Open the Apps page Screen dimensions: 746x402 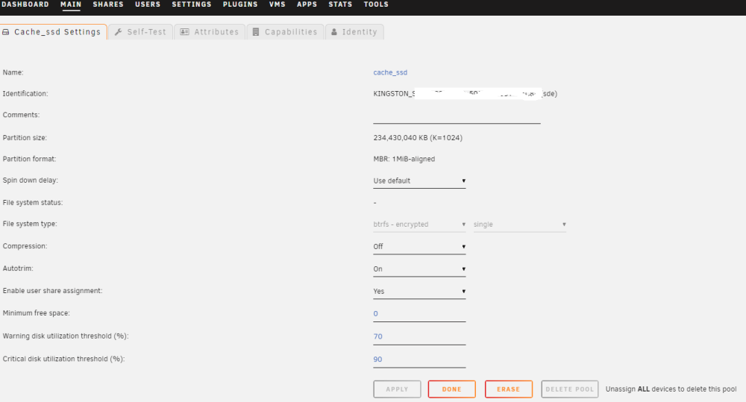coord(307,4)
